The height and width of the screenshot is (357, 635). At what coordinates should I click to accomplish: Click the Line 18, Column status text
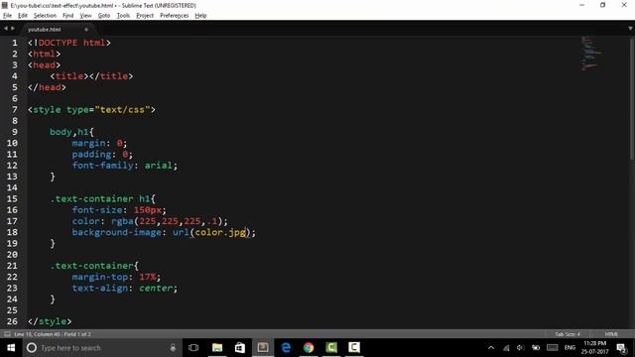point(53,334)
